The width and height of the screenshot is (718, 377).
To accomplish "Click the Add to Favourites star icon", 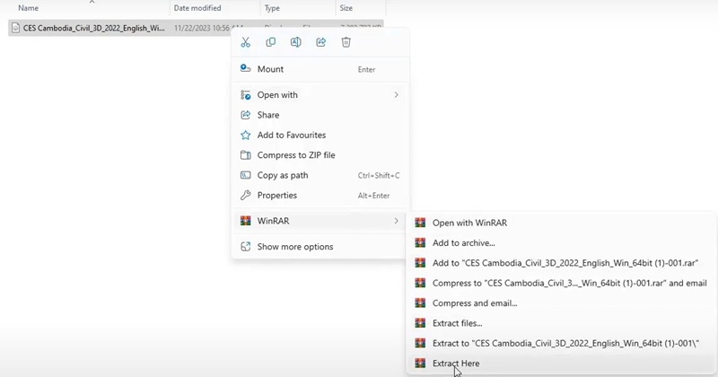I will click(245, 136).
